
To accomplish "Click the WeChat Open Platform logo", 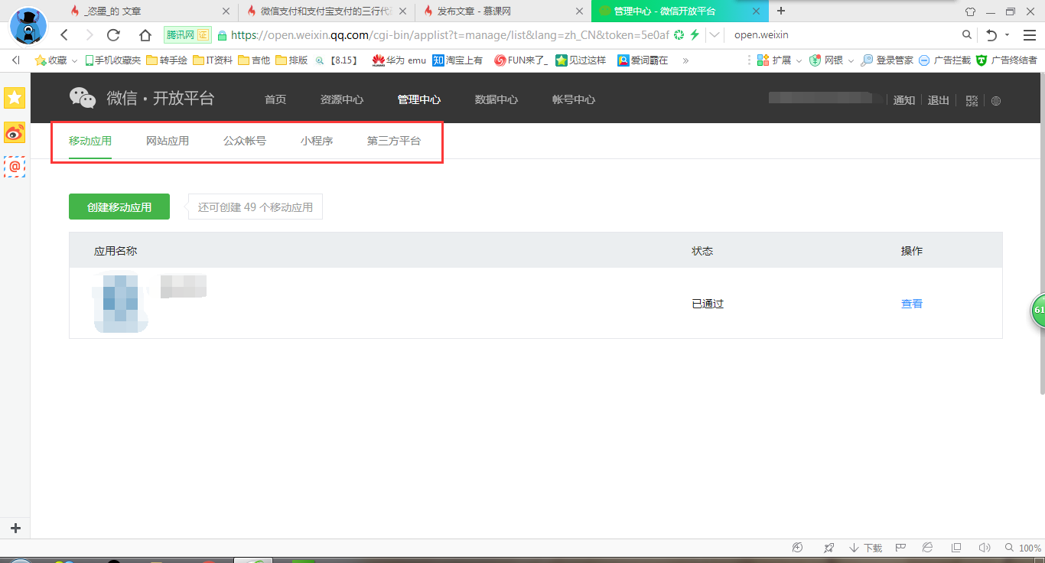I will click(142, 98).
